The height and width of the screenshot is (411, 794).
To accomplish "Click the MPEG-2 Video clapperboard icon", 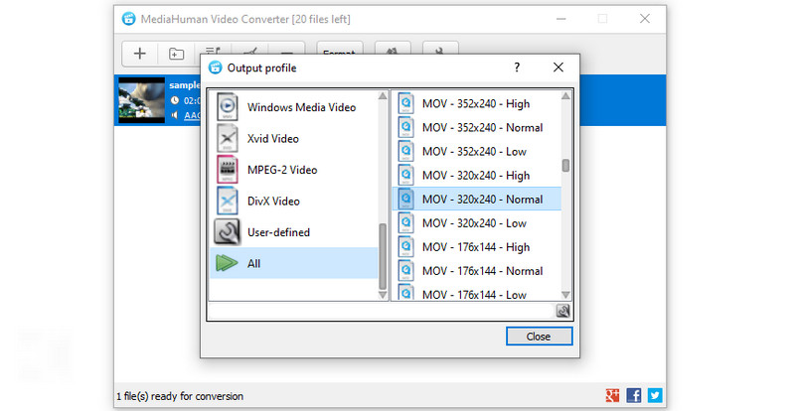I will tap(228, 170).
